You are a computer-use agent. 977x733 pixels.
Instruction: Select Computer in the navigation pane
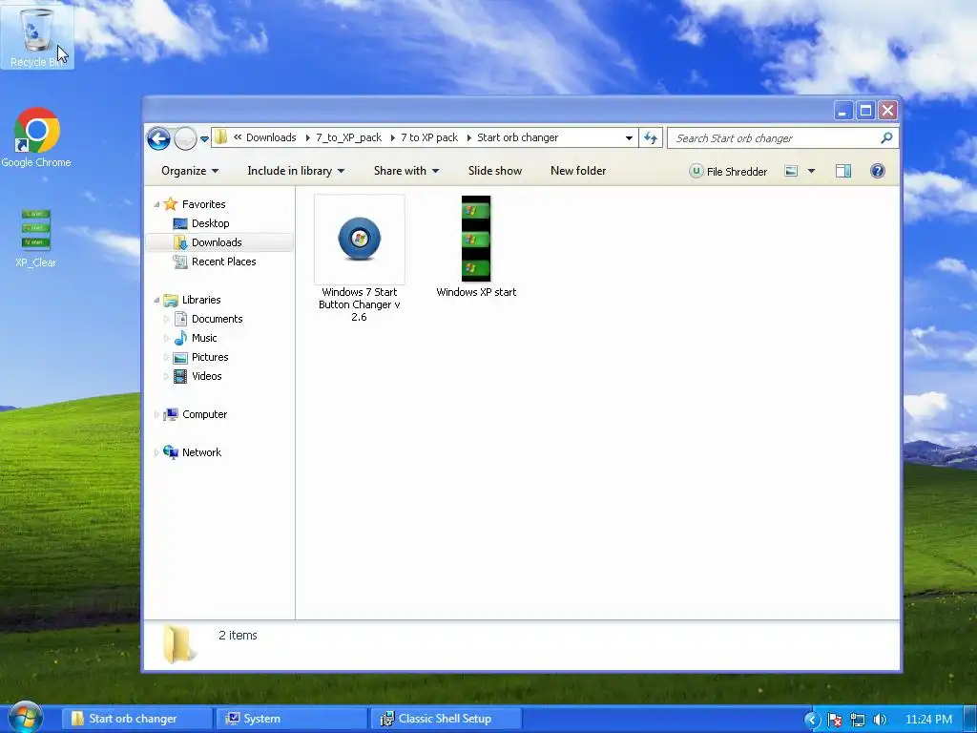204,414
